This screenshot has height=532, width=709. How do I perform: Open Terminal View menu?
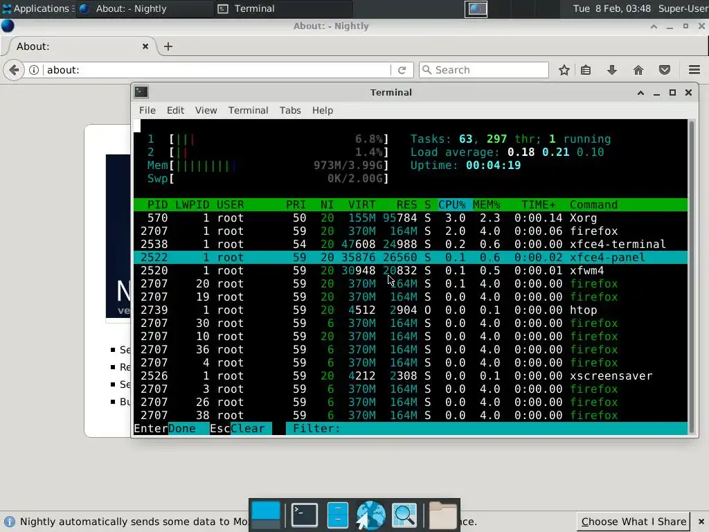206,110
